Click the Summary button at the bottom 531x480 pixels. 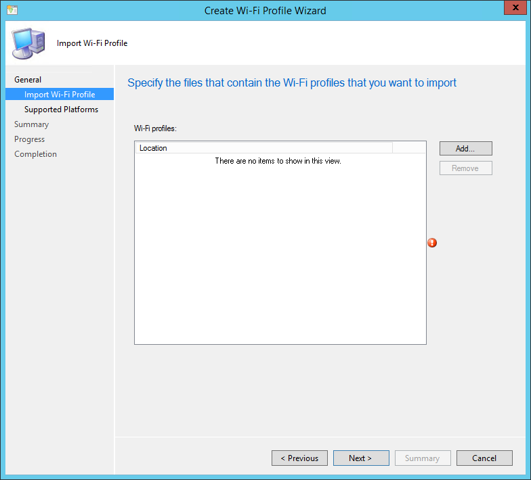coord(422,458)
